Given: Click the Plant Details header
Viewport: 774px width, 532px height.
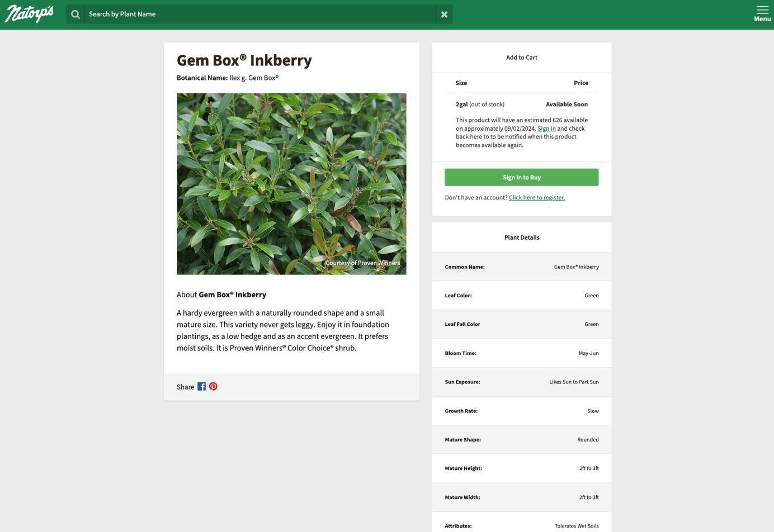Looking at the screenshot, I should tap(522, 237).
